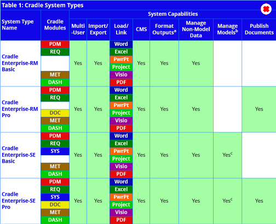276x224 pixels.
Task: Click the Visio label in Enterprise-RM Pro row
Action: 121,121
